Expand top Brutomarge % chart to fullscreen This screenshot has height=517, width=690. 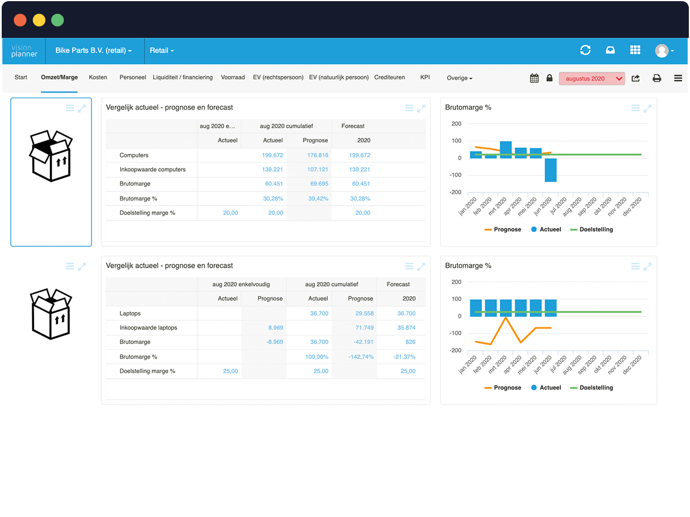[x=647, y=108]
